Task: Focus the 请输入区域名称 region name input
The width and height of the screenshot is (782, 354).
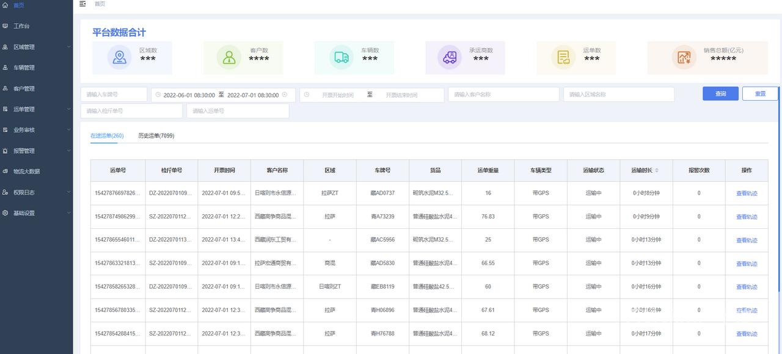Action: 619,95
